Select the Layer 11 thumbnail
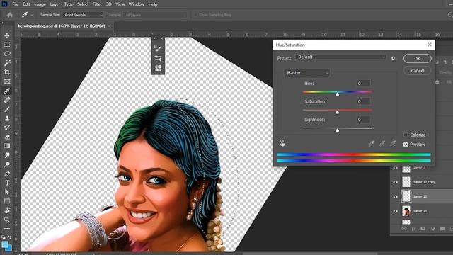The image size is (453, 255). pyautogui.click(x=406, y=211)
